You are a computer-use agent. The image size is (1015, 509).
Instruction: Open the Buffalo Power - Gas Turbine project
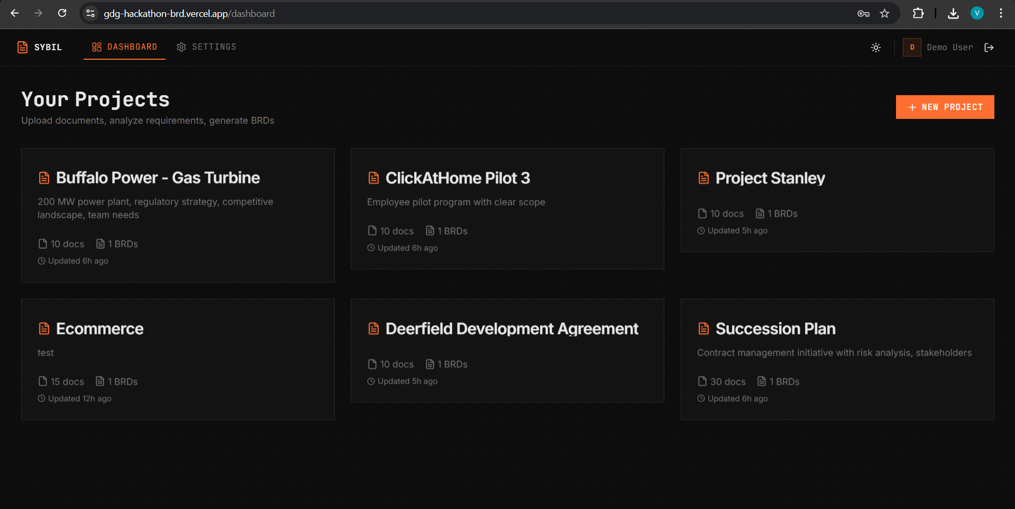tap(158, 178)
